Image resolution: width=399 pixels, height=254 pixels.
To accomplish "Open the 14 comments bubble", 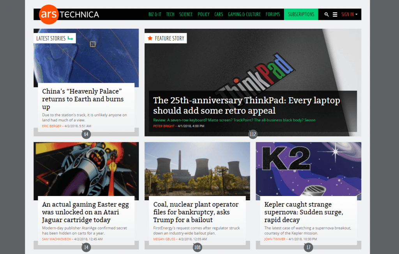I will tap(86, 247).
